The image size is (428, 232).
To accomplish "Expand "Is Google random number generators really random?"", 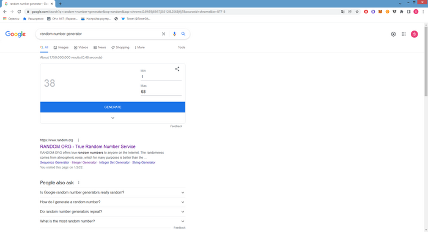I will (x=113, y=192).
